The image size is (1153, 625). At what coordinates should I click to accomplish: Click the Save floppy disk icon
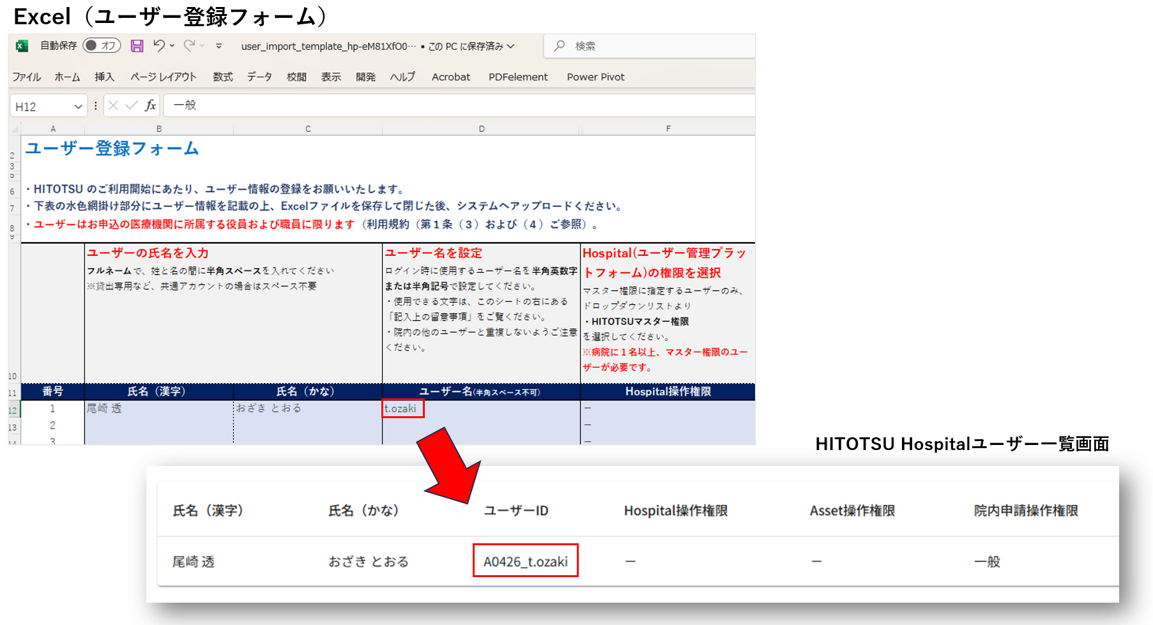coord(137,46)
